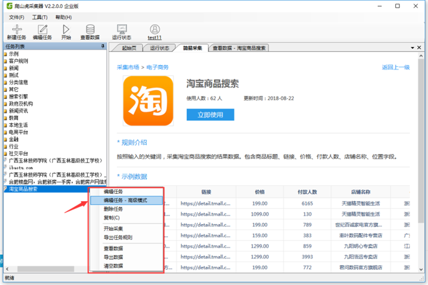Open the 运行状态 monitor icon

point(122,29)
